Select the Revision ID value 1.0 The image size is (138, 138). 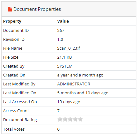pyautogui.click(x=60, y=40)
